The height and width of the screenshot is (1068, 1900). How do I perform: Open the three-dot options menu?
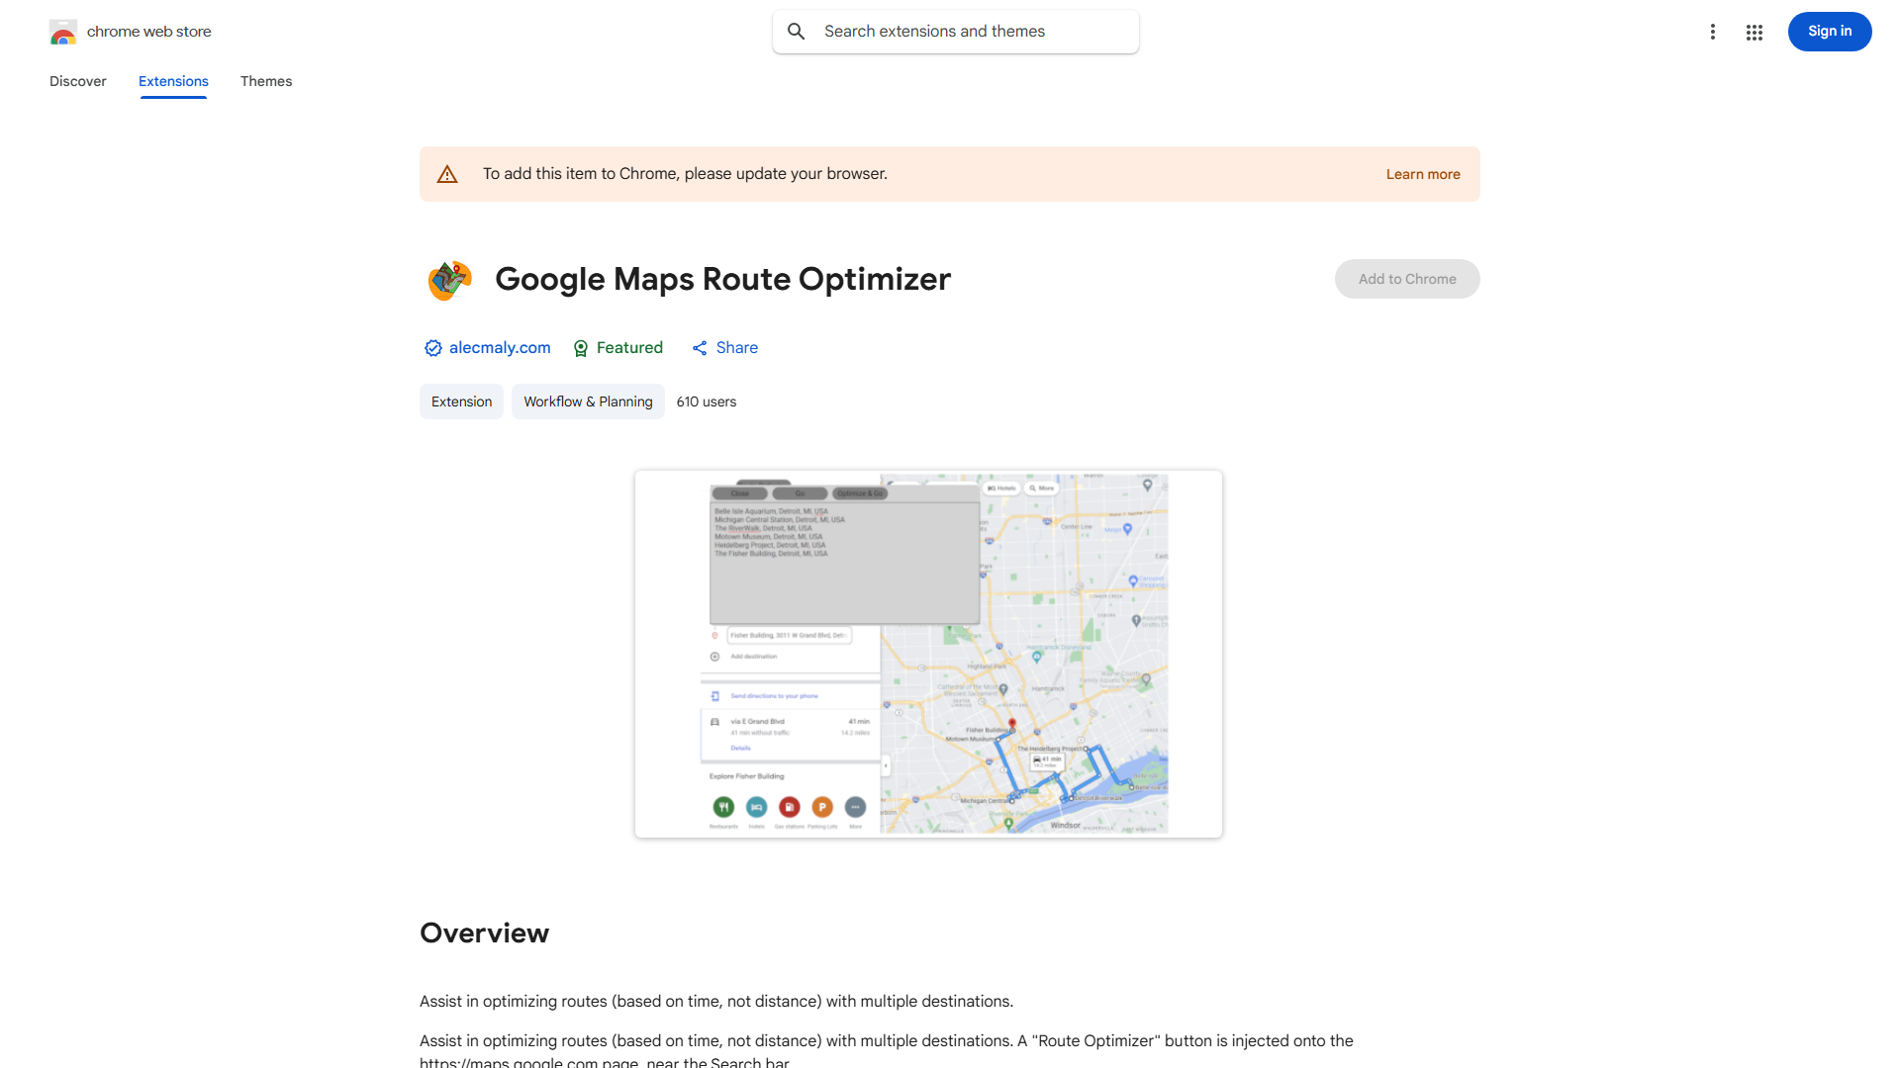click(x=1713, y=32)
